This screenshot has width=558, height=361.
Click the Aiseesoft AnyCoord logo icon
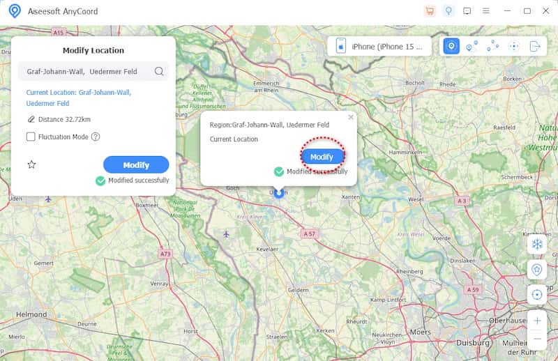pos(15,11)
